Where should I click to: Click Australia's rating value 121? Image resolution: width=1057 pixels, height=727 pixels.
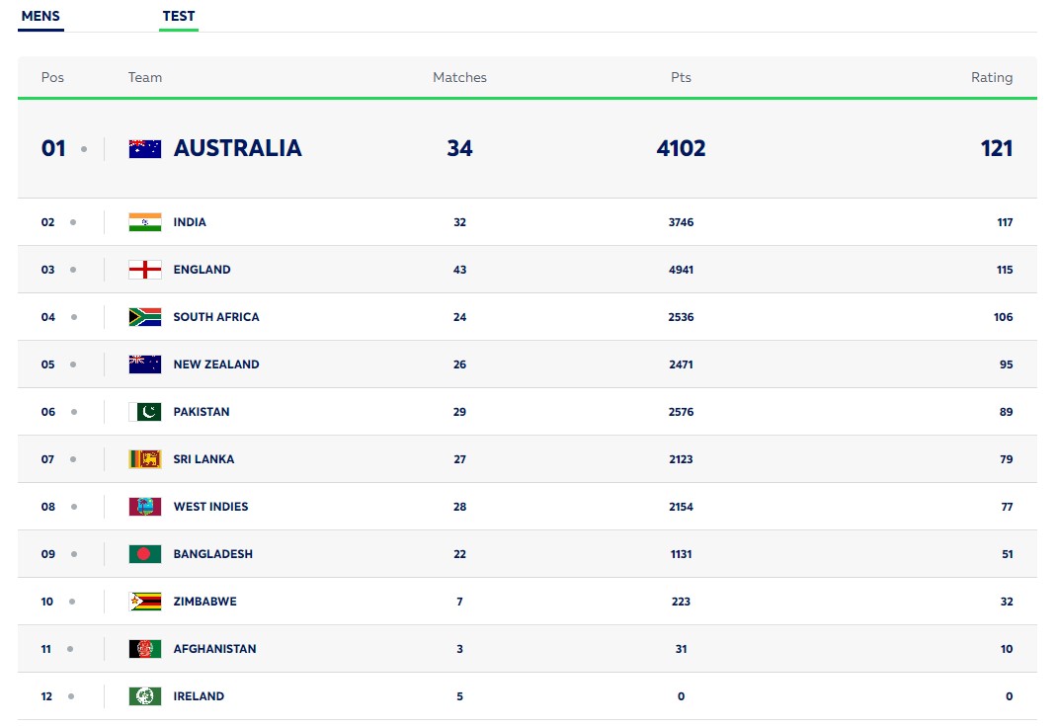point(997,148)
